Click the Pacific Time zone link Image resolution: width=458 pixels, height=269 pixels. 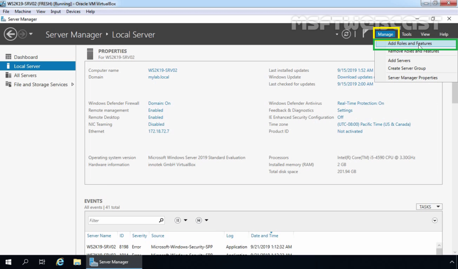coord(374,124)
